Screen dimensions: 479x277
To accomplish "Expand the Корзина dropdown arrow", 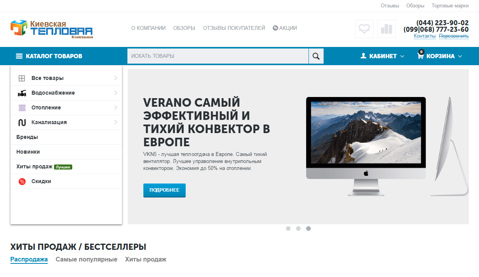I will pos(461,56).
